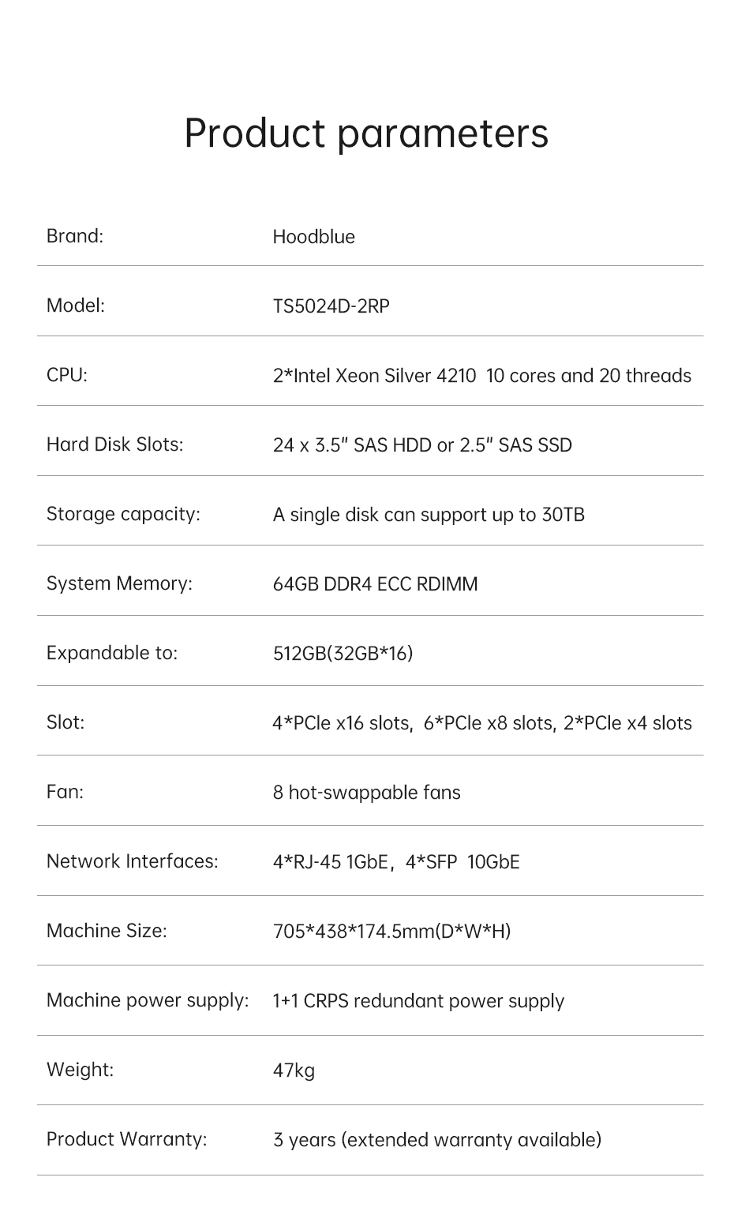Image resolution: width=734 pixels, height=1226 pixels.
Task: Click the PCIe slots specification text
Action: click(x=481, y=723)
